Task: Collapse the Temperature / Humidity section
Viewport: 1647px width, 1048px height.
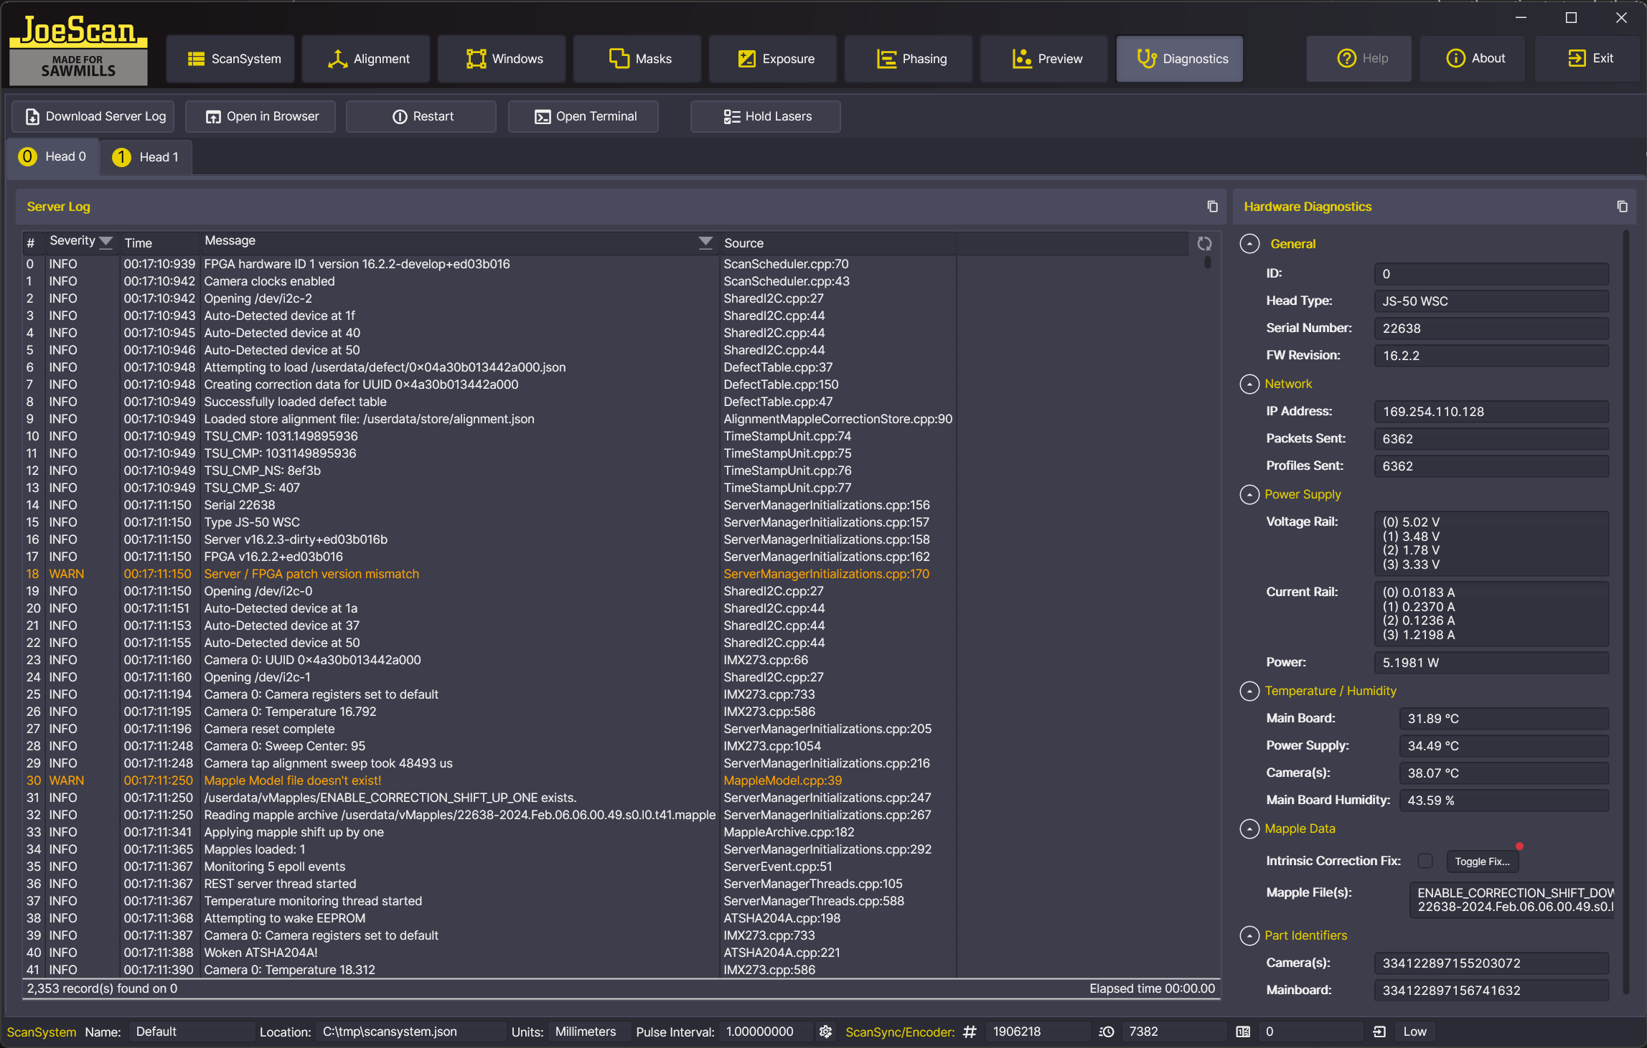Action: coord(1249,691)
